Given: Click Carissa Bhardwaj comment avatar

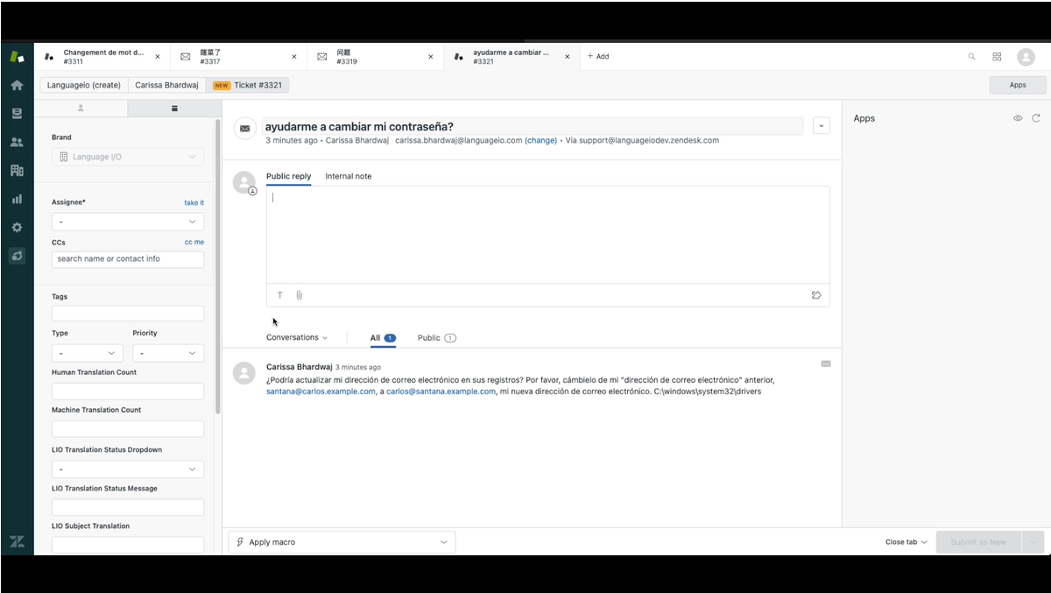Looking at the screenshot, I should pyautogui.click(x=244, y=373).
